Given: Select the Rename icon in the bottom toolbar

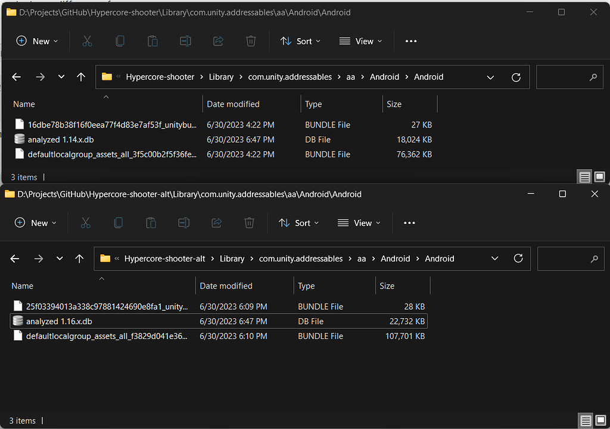Looking at the screenshot, I should 183,223.
